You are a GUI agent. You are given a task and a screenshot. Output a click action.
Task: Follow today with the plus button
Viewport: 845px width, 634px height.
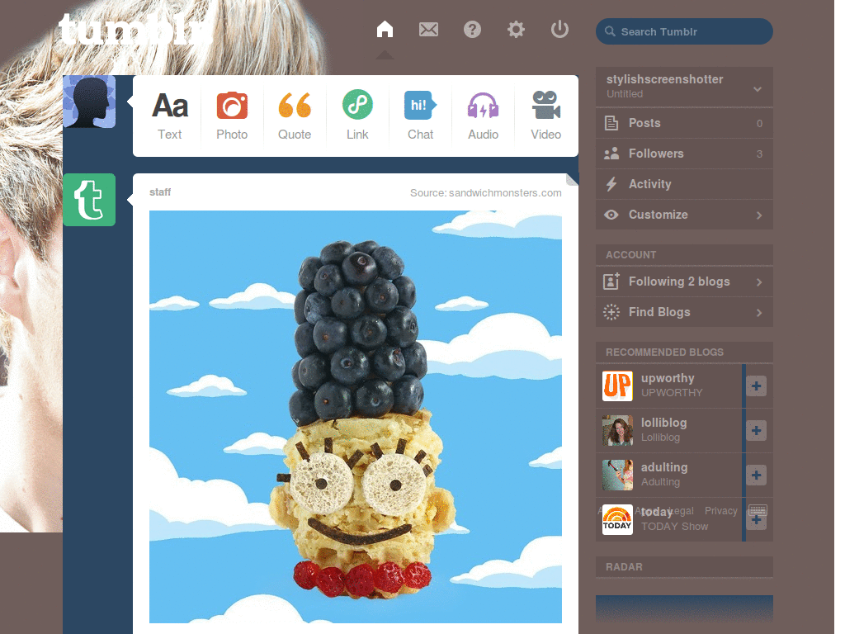756,521
